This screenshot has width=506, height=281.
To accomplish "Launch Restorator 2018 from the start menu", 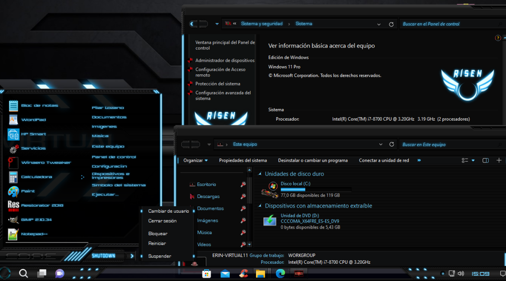I will [42, 205].
